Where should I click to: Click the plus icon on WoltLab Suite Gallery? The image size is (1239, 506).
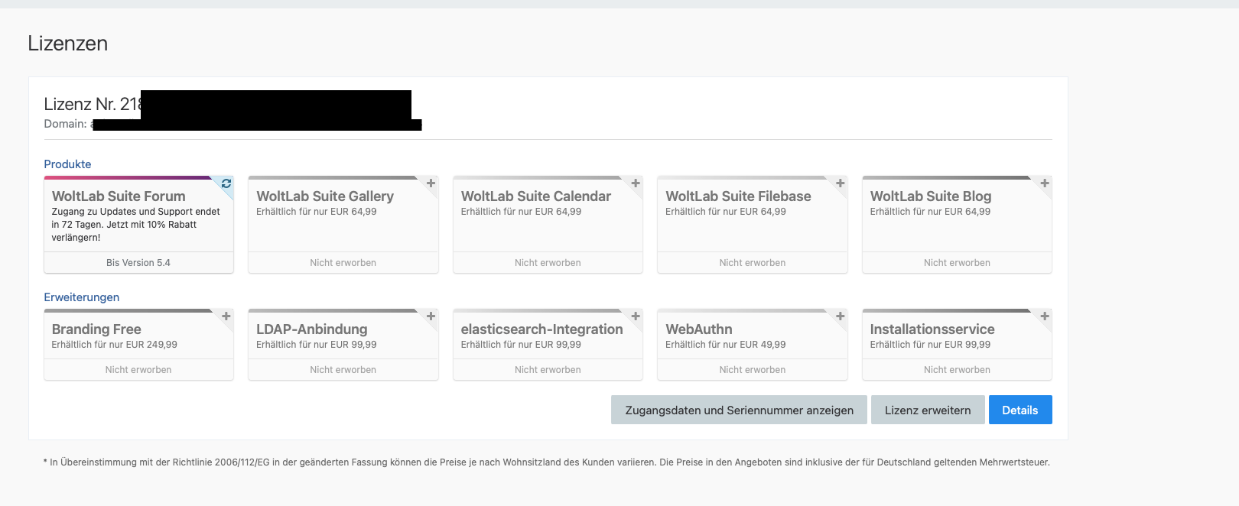coord(431,183)
